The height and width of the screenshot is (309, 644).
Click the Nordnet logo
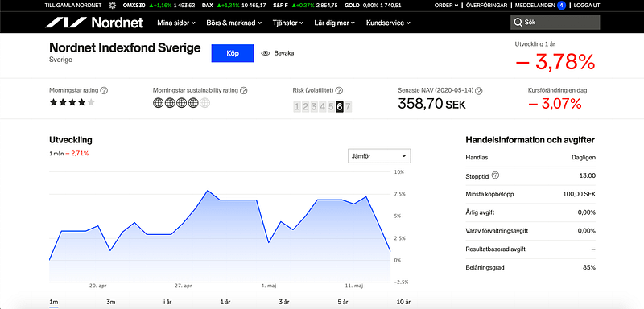pos(94,23)
